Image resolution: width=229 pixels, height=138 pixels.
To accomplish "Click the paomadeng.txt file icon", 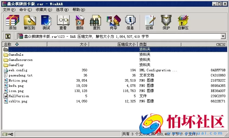I will [x=5, y=75].
